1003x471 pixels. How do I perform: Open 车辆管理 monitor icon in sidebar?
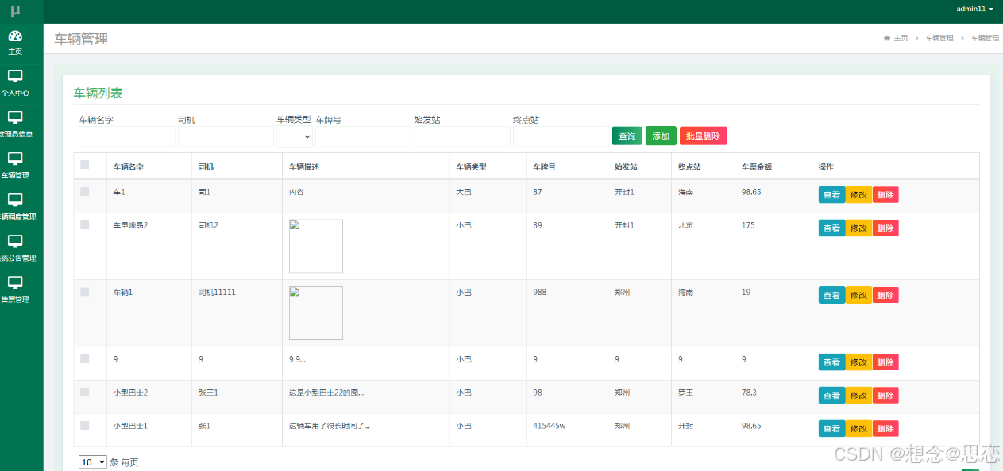point(15,159)
